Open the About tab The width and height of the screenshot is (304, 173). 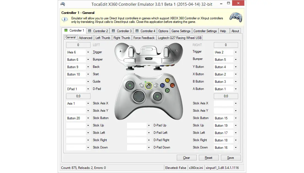click(x=235, y=31)
